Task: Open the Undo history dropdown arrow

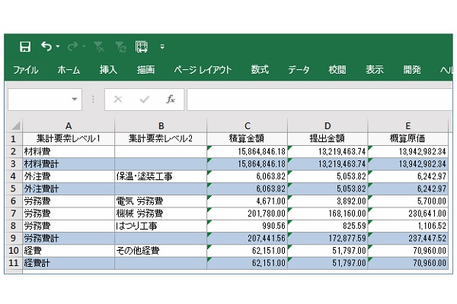Action: point(58,46)
